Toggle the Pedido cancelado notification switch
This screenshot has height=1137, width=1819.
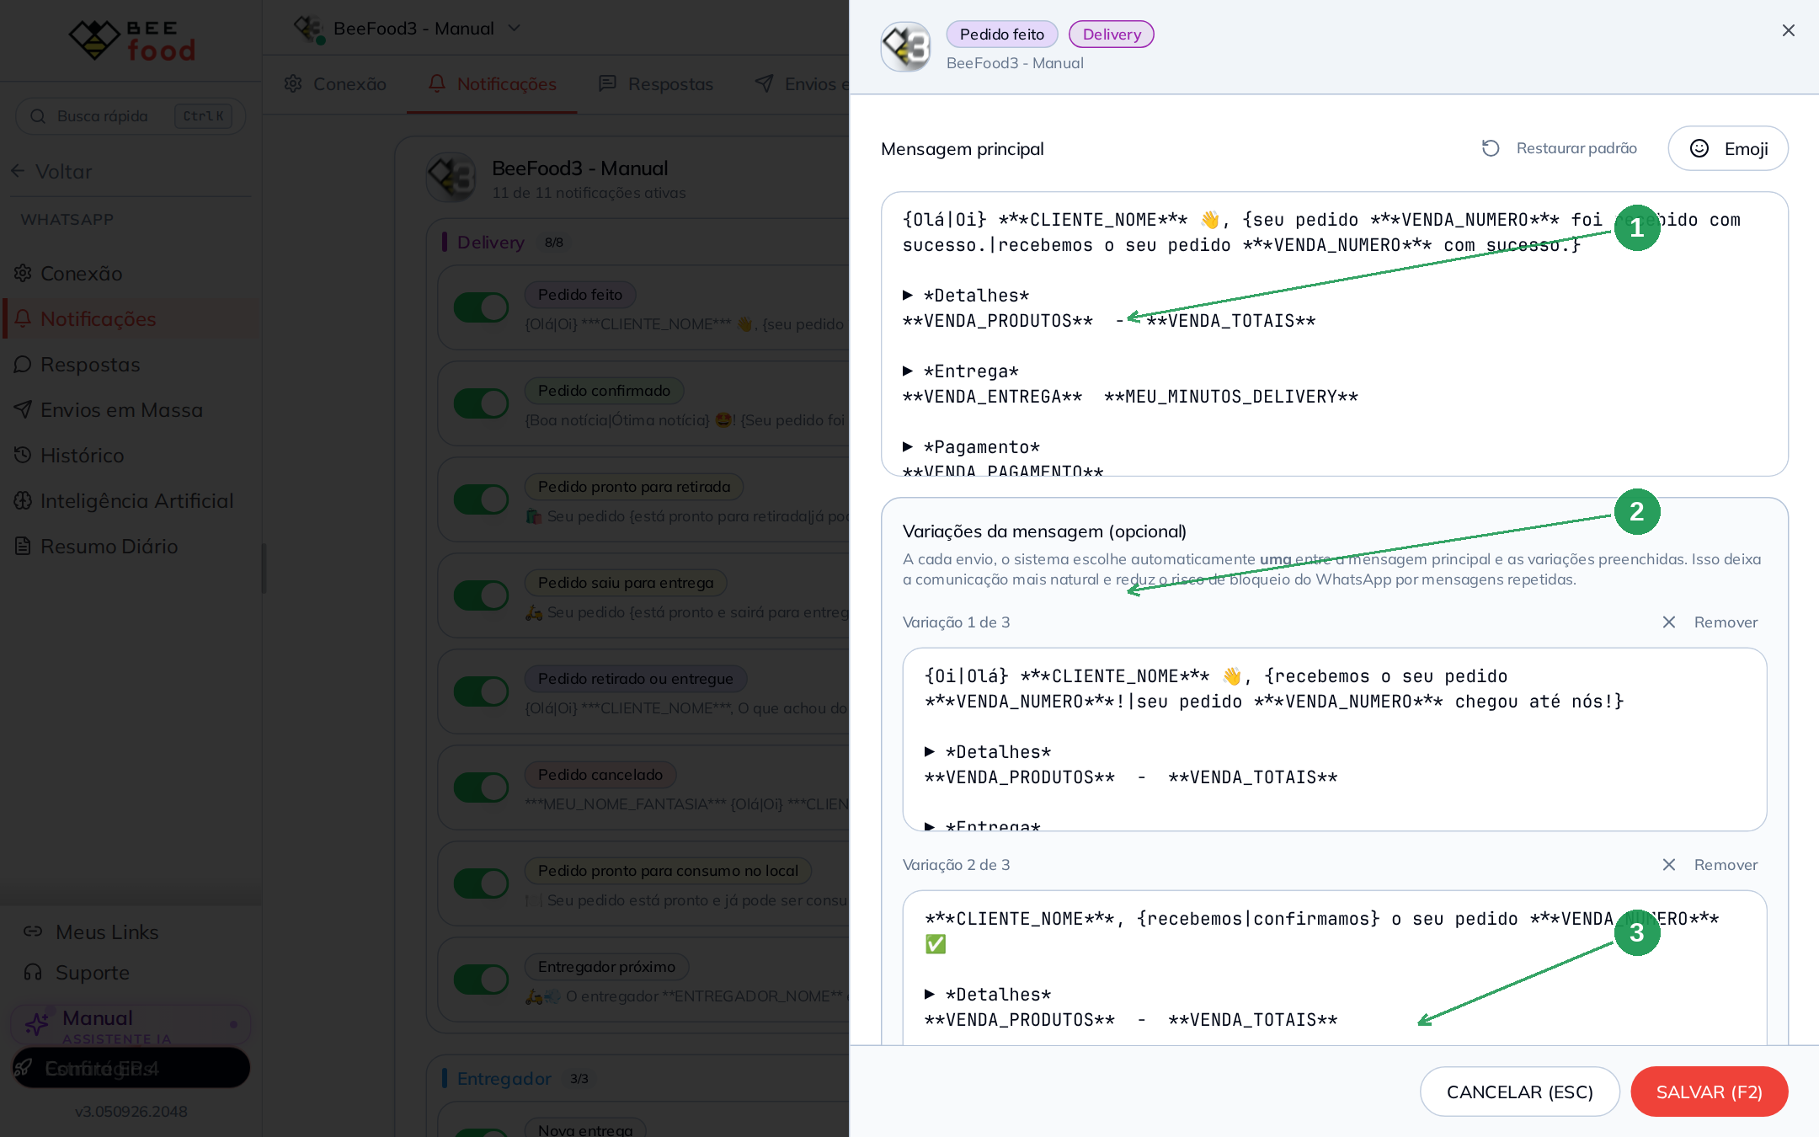482,787
